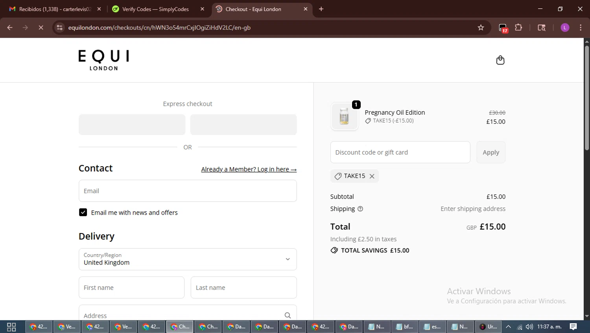Click the First name field

[x=131, y=287]
